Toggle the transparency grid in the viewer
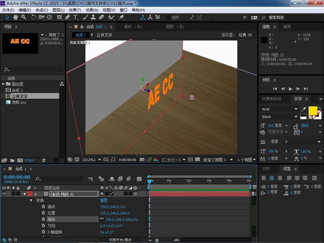 pos(197,159)
